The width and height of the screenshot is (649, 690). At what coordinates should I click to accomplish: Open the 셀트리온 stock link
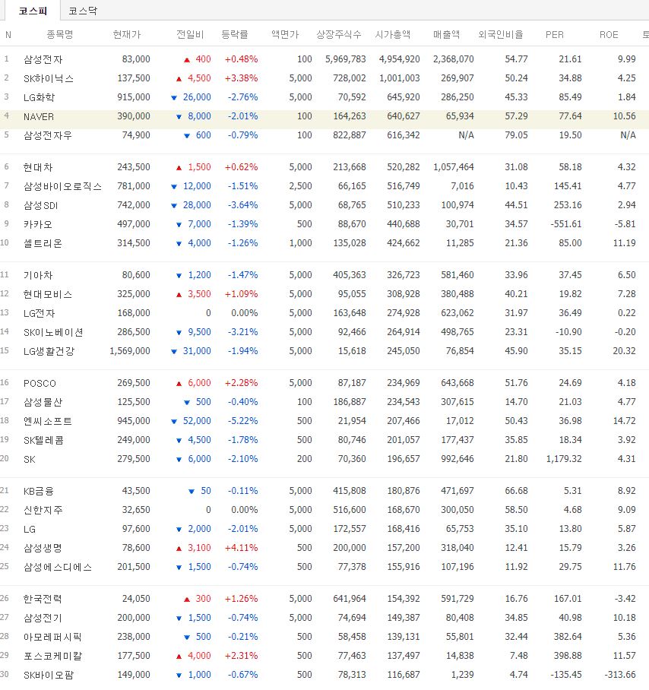click(43, 243)
